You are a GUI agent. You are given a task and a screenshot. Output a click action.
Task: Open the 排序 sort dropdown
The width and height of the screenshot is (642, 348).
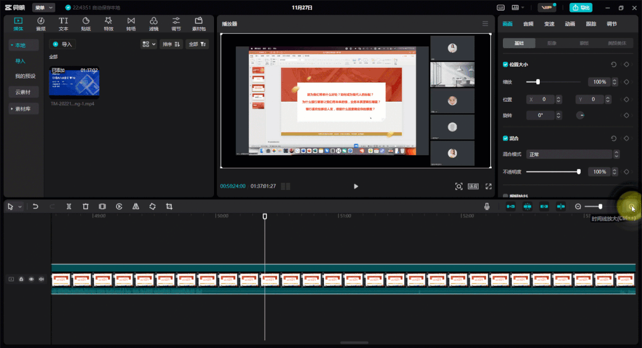(171, 44)
